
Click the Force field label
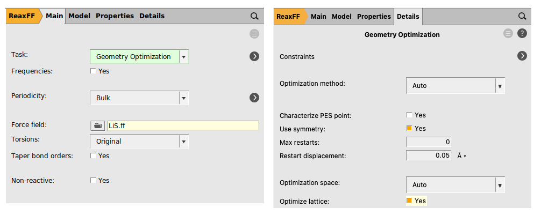click(x=29, y=125)
